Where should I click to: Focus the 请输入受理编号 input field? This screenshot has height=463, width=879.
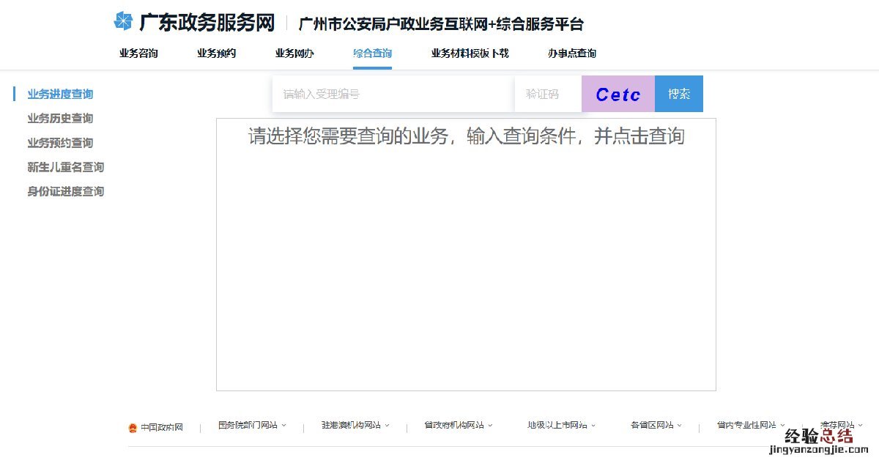click(x=393, y=95)
